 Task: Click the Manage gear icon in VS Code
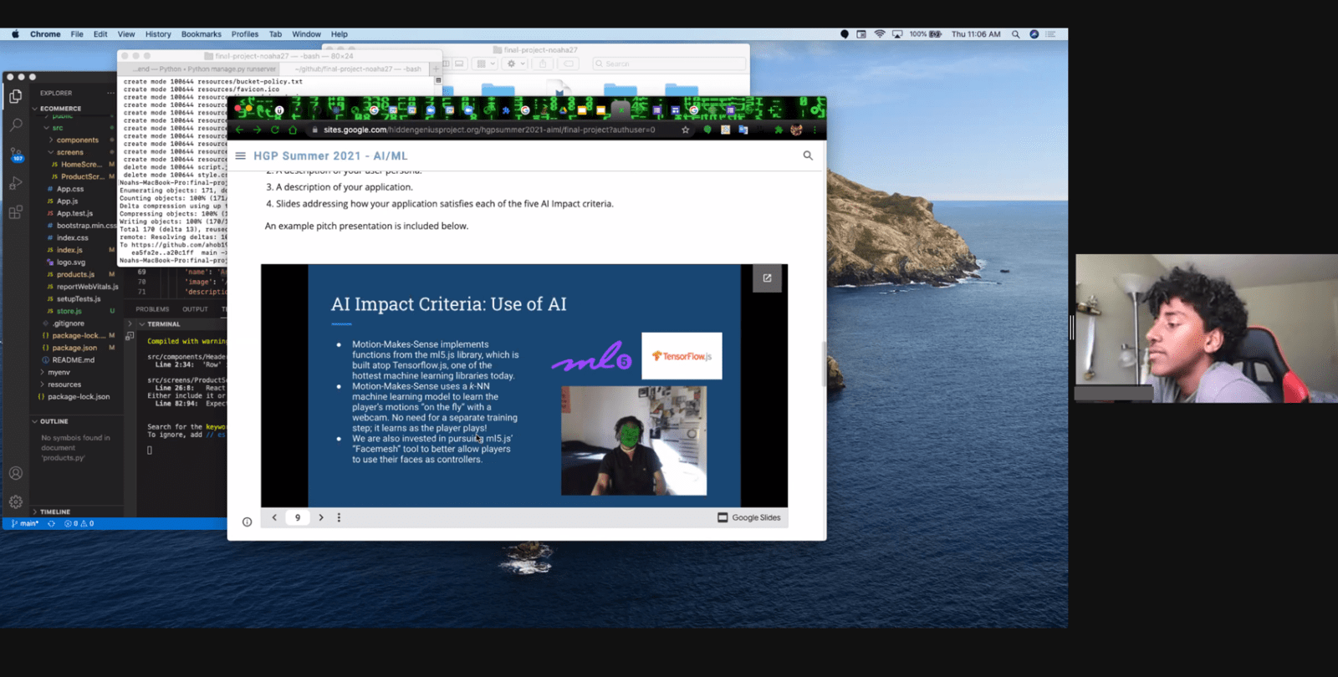coord(15,501)
